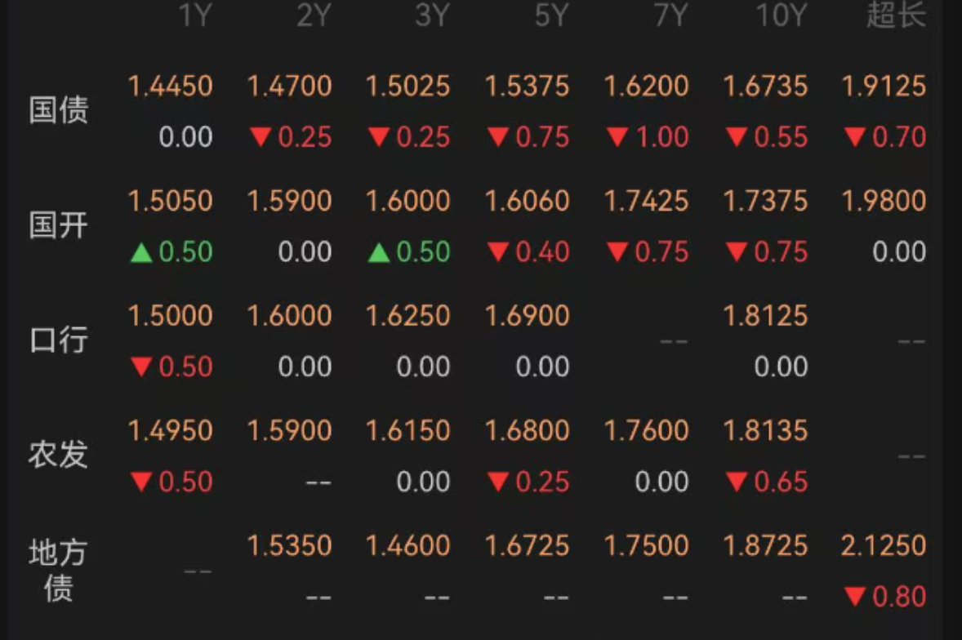Click 国开 7Y yield 1.7425
The width and height of the screenshot is (962, 640).
coord(646,201)
